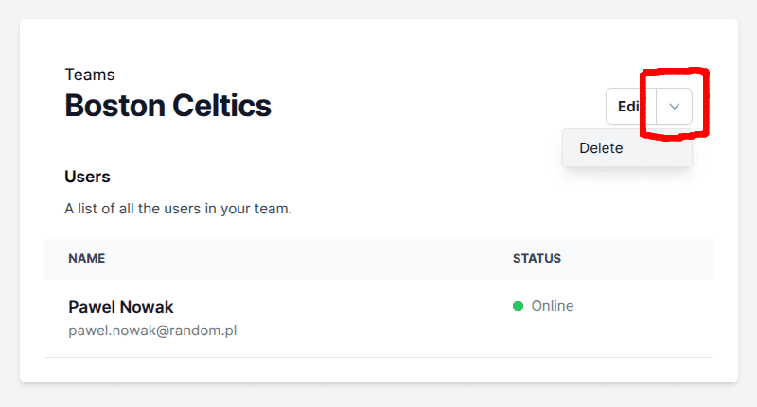The height and width of the screenshot is (407, 757).
Task: Click blank card space right of Boston Celtics
Action: tap(426, 106)
